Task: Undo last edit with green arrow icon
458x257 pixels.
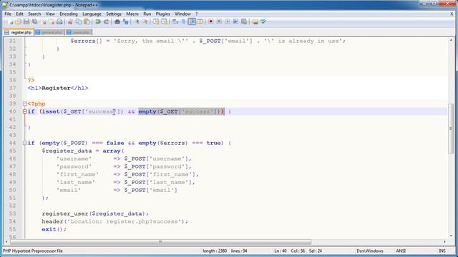Action: click(x=98, y=22)
